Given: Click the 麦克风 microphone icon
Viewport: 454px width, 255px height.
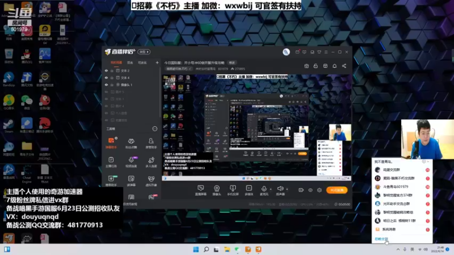Looking at the screenshot, I should [x=264, y=189].
